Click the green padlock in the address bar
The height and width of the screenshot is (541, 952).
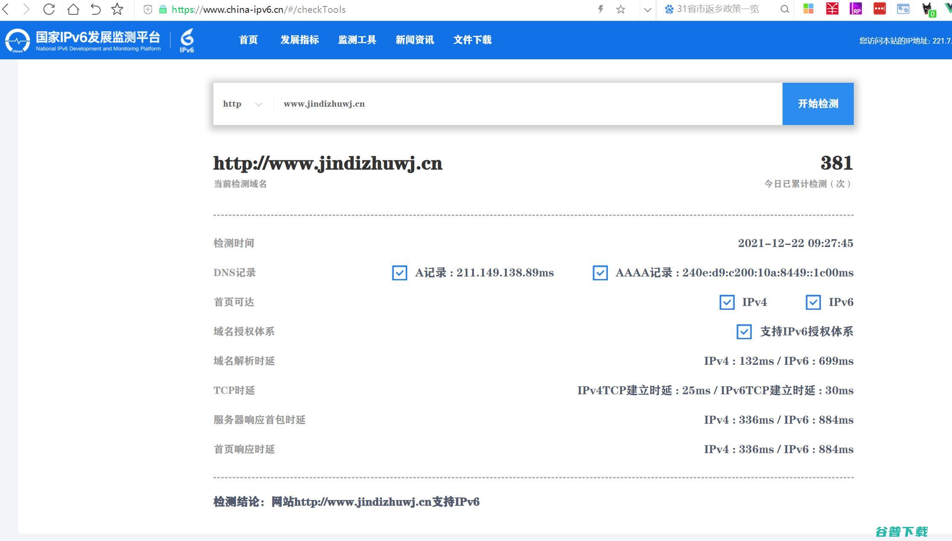[163, 9]
